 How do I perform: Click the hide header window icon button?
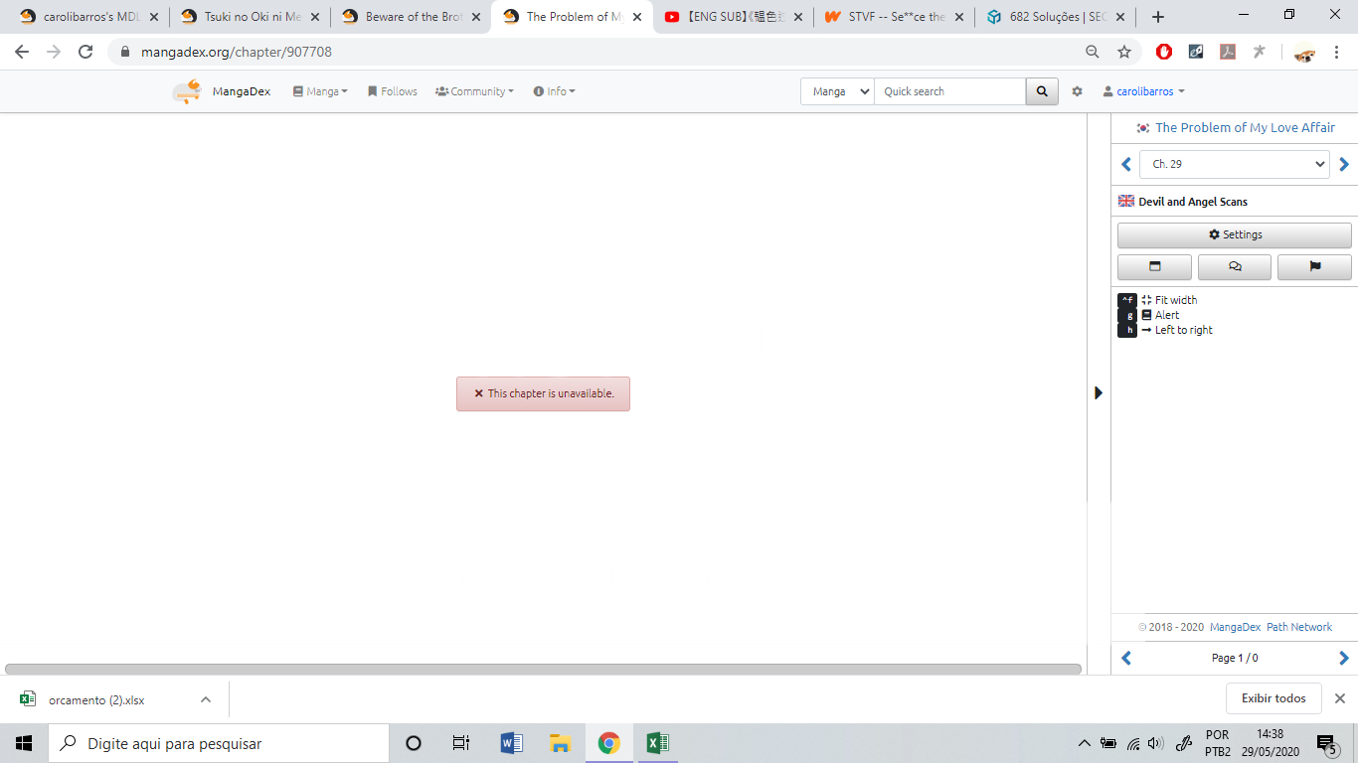[x=1154, y=266]
